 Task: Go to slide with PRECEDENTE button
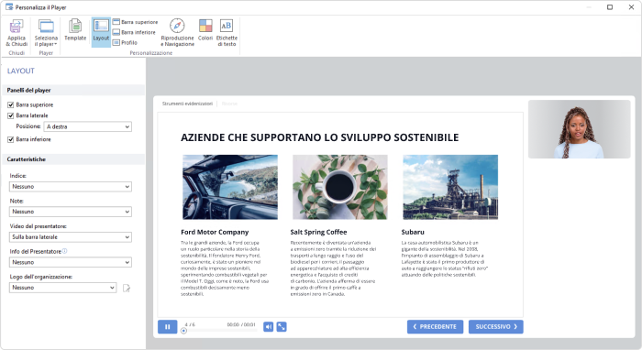435,327
